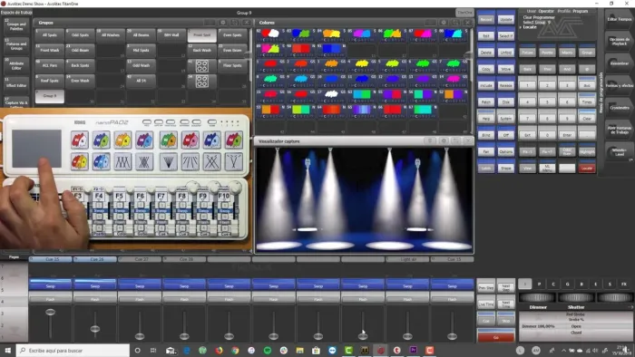
Task: Select the Group 9 button
Action: [x=49, y=96]
